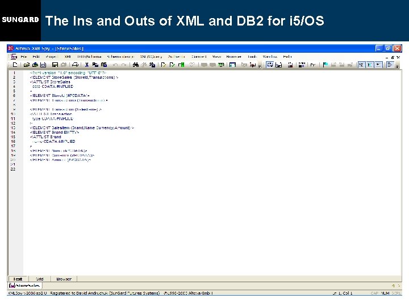The height and width of the screenshot is (306, 409).
Task: Click the green flag toolbar icon
Action: [325, 65]
